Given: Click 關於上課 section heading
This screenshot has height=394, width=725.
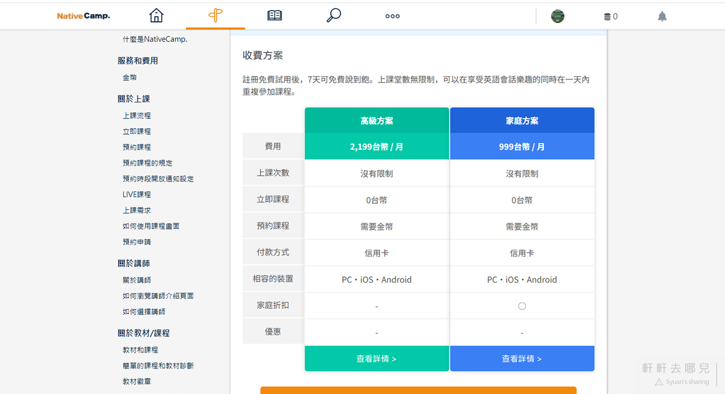Looking at the screenshot, I should pyautogui.click(x=134, y=99).
